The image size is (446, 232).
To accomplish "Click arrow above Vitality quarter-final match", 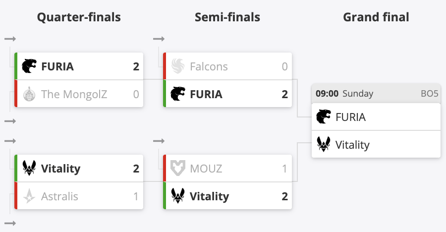I will coord(10,141).
